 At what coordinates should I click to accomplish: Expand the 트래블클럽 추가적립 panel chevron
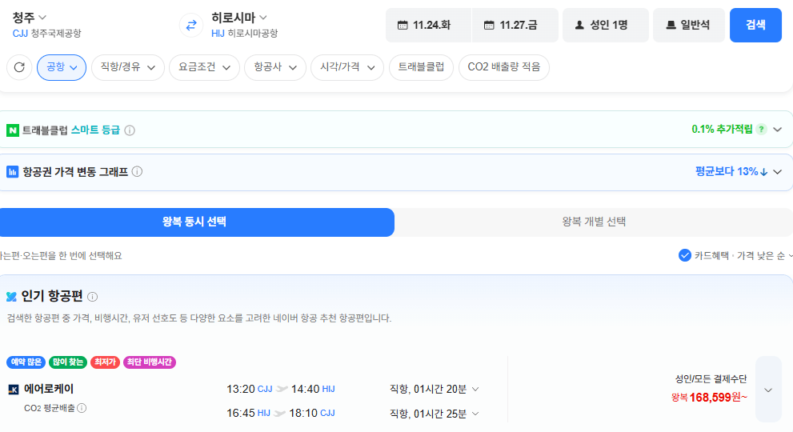tap(777, 130)
